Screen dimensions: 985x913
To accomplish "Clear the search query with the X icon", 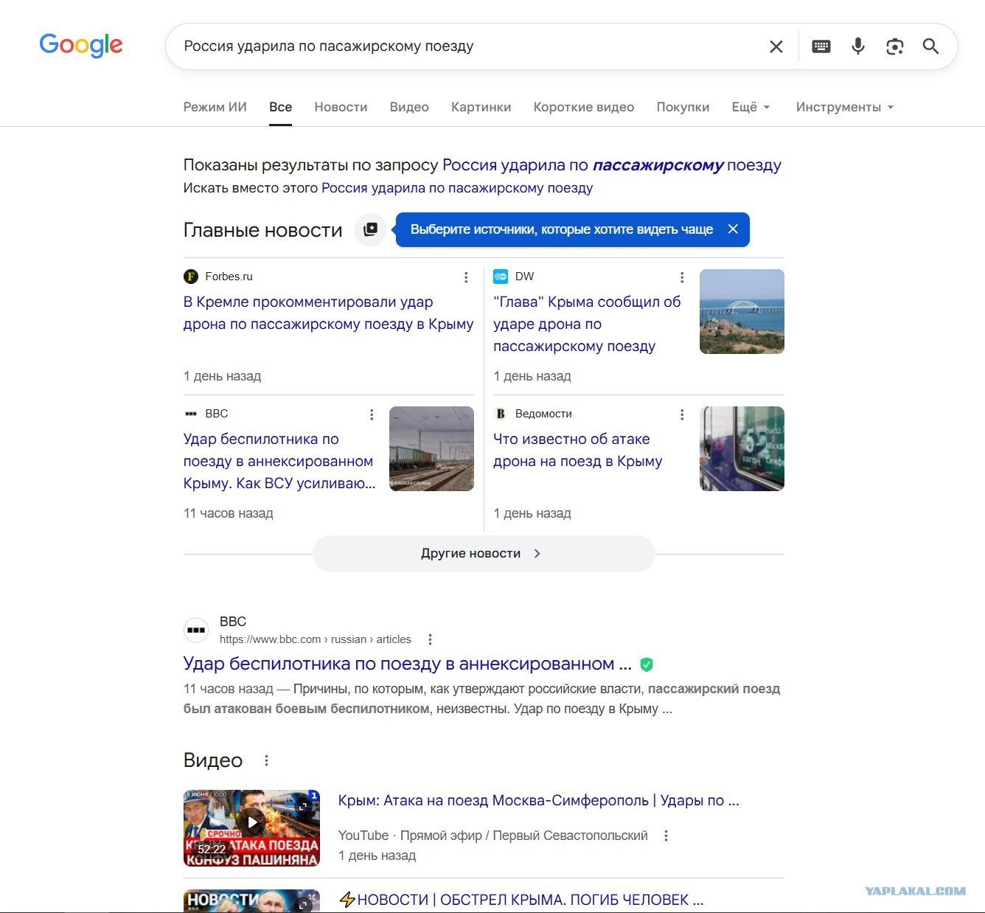I will [776, 46].
